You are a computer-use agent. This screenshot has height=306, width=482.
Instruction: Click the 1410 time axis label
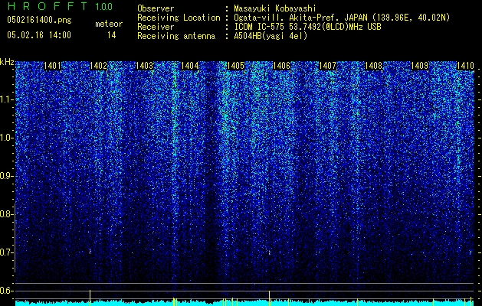click(465, 66)
